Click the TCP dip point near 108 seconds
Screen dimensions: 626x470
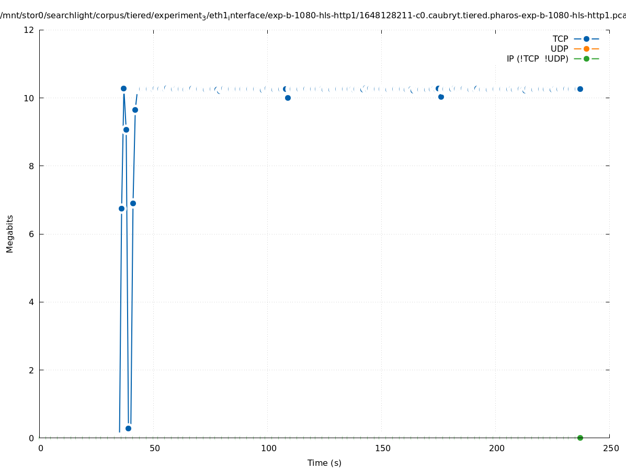[288, 98]
